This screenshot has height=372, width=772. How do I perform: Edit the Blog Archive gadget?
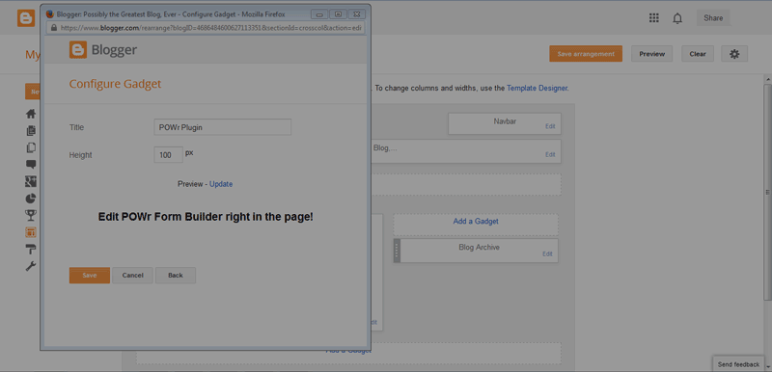pyautogui.click(x=547, y=254)
